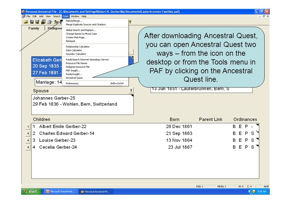This screenshot has height=218, width=291.
Task: Click the Windows start button
Action: click(31, 191)
